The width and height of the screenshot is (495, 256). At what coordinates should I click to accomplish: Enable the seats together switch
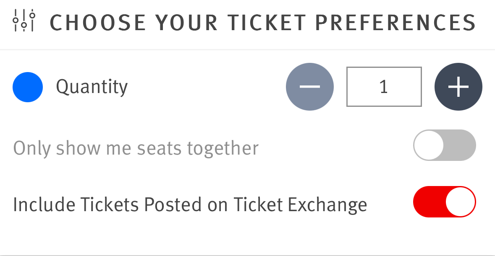pyautogui.click(x=444, y=145)
